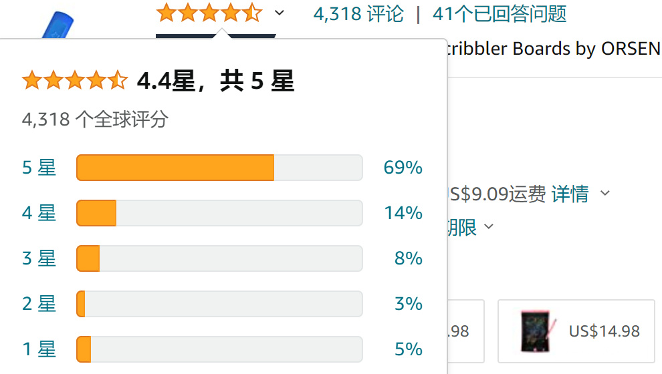Click the star rating icons at top
The width and height of the screenshot is (662, 374).
[x=209, y=13]
